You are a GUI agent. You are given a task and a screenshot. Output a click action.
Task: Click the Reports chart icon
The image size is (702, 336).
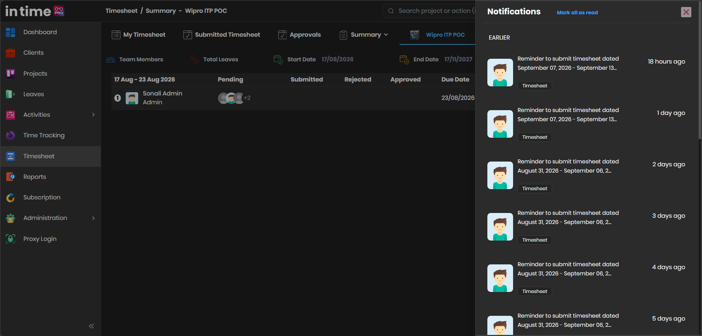(11, 177)
